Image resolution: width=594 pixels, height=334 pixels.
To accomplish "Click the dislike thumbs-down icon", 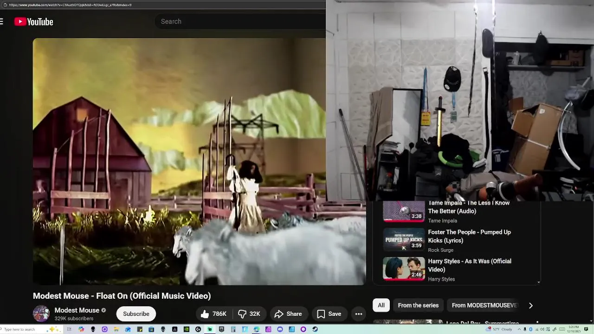I will click(x=242, y=314).
